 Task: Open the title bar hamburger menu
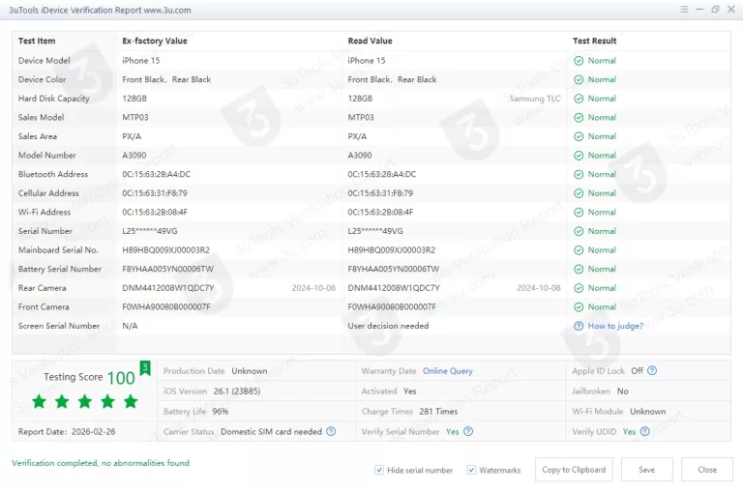tap(684, 10)
